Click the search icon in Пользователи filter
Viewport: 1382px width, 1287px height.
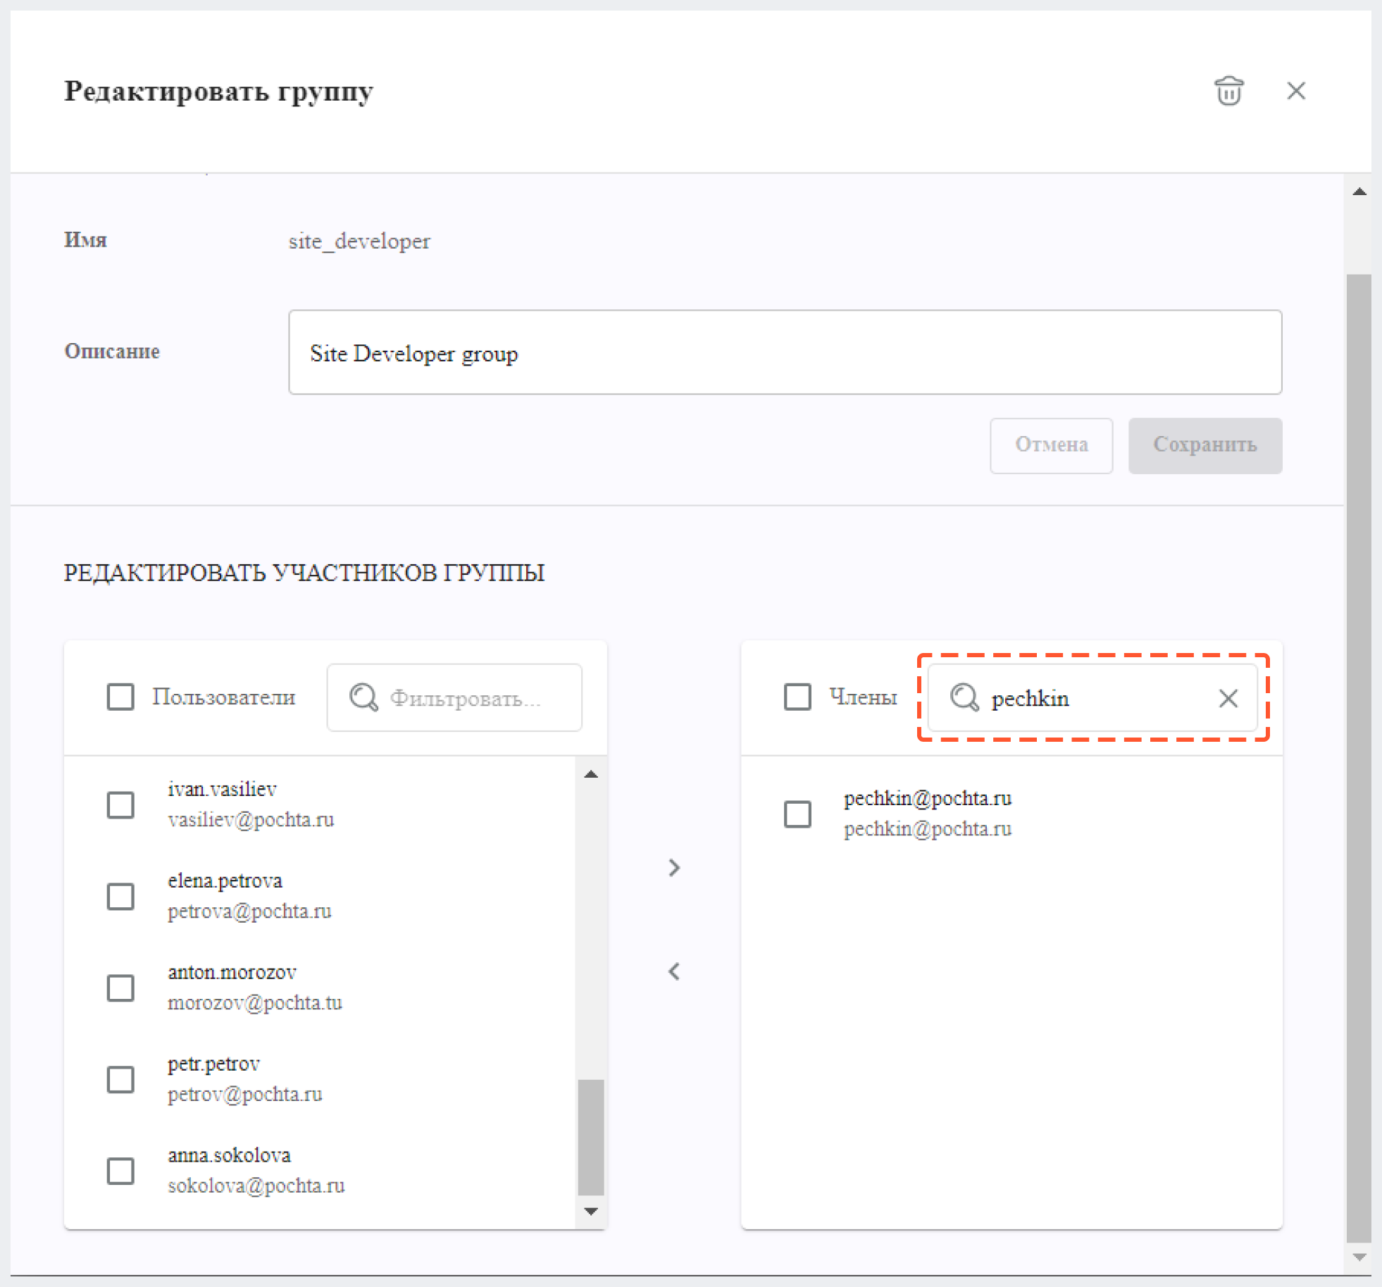coord(363,697)
